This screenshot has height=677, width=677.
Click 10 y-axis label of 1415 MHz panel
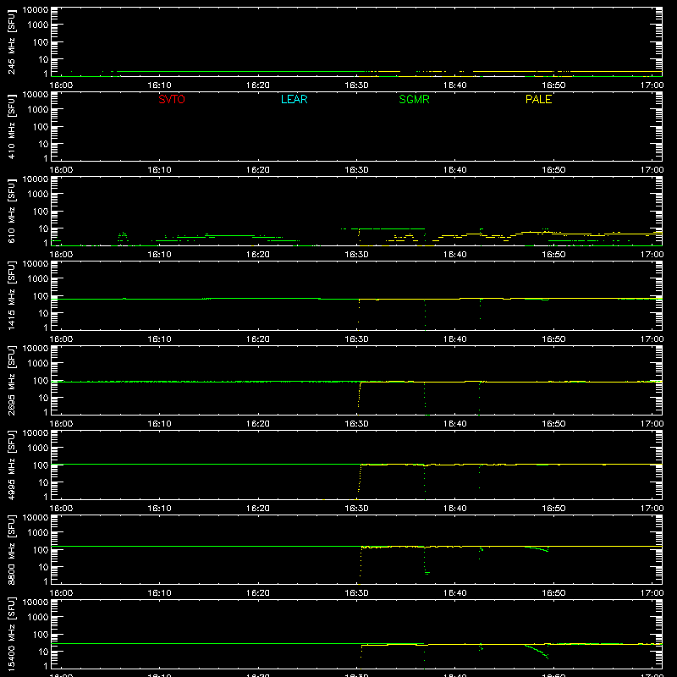[x=44, y=313]
